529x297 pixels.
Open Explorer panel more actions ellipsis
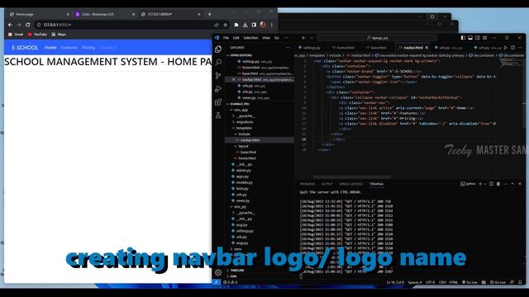click(288, 48)
